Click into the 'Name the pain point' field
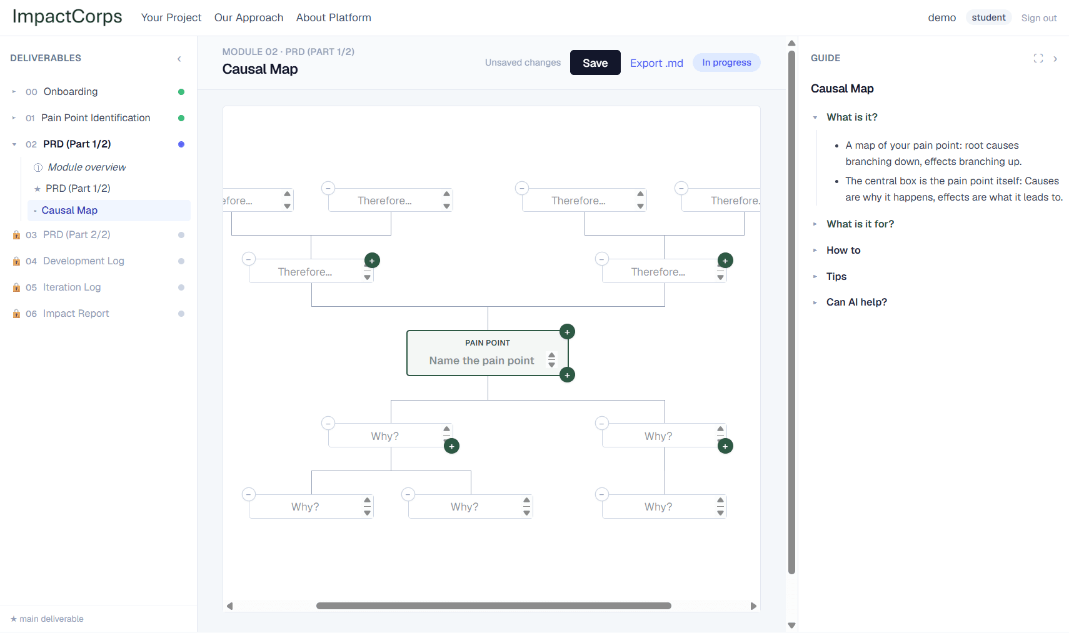Screen dimensions: 1069x633 click(481, 361)
